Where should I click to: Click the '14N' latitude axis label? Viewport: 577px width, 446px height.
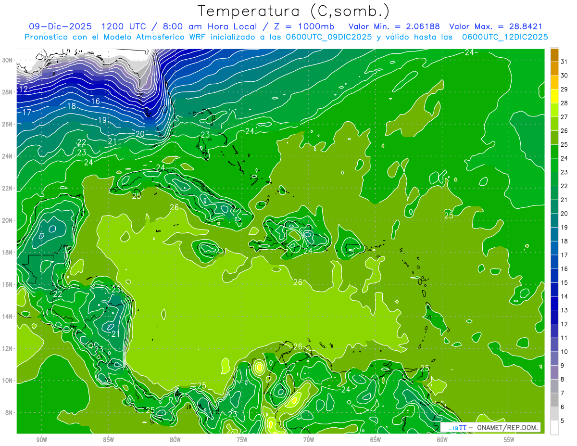click(x=8, y=316)
